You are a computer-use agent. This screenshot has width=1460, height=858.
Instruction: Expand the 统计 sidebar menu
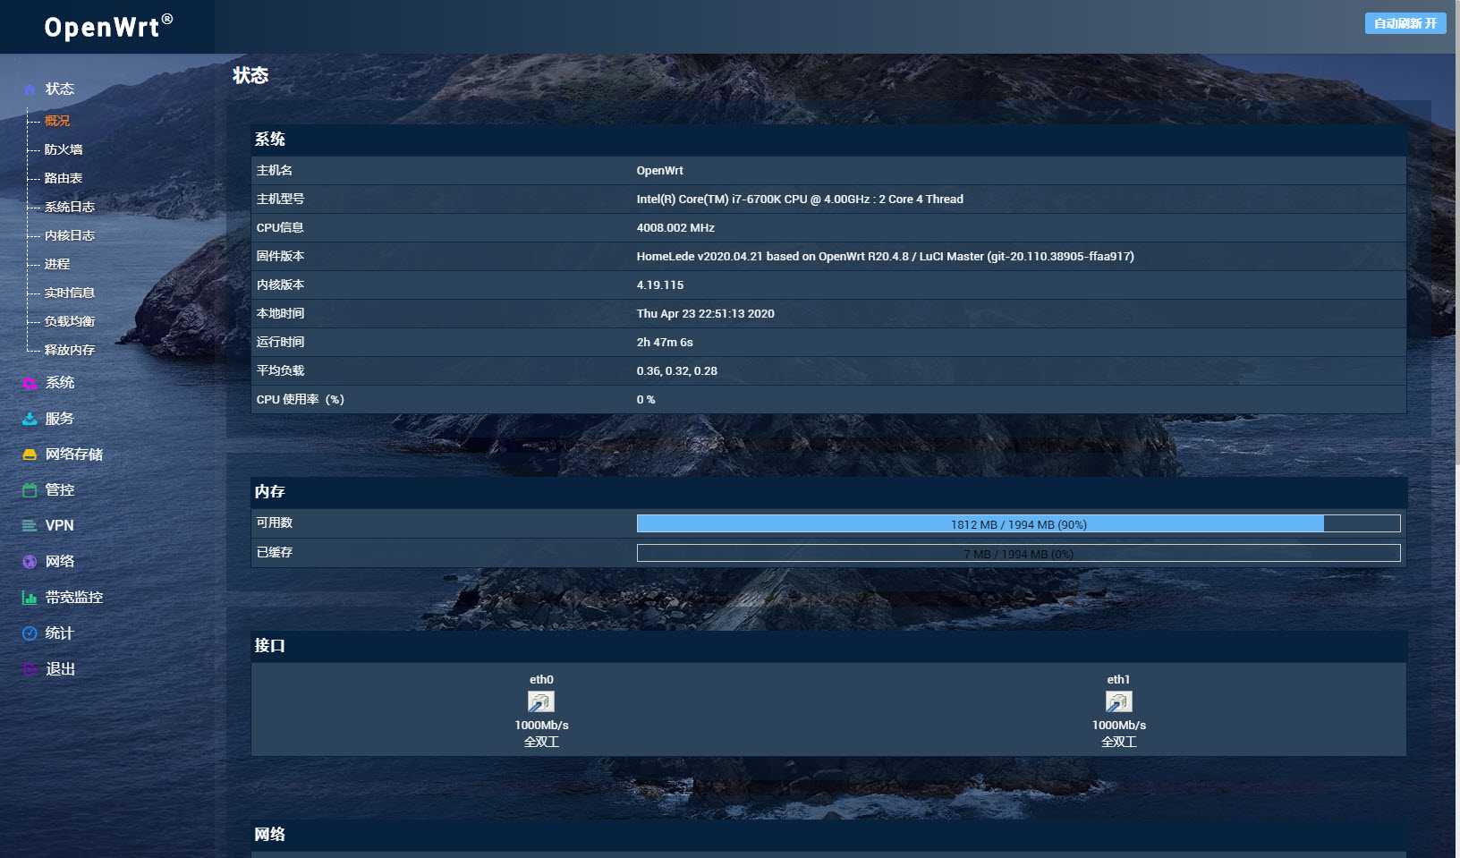(x=60, y=633)
